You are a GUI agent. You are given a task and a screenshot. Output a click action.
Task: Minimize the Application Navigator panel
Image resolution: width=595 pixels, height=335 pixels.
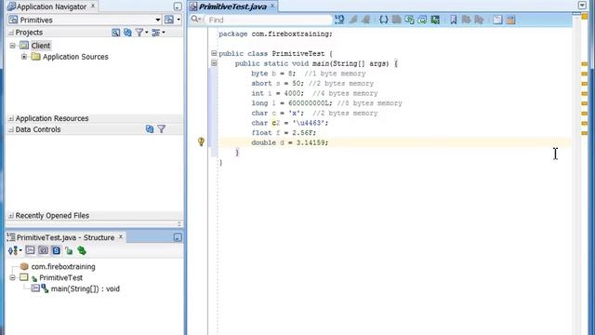click(178, 7)
